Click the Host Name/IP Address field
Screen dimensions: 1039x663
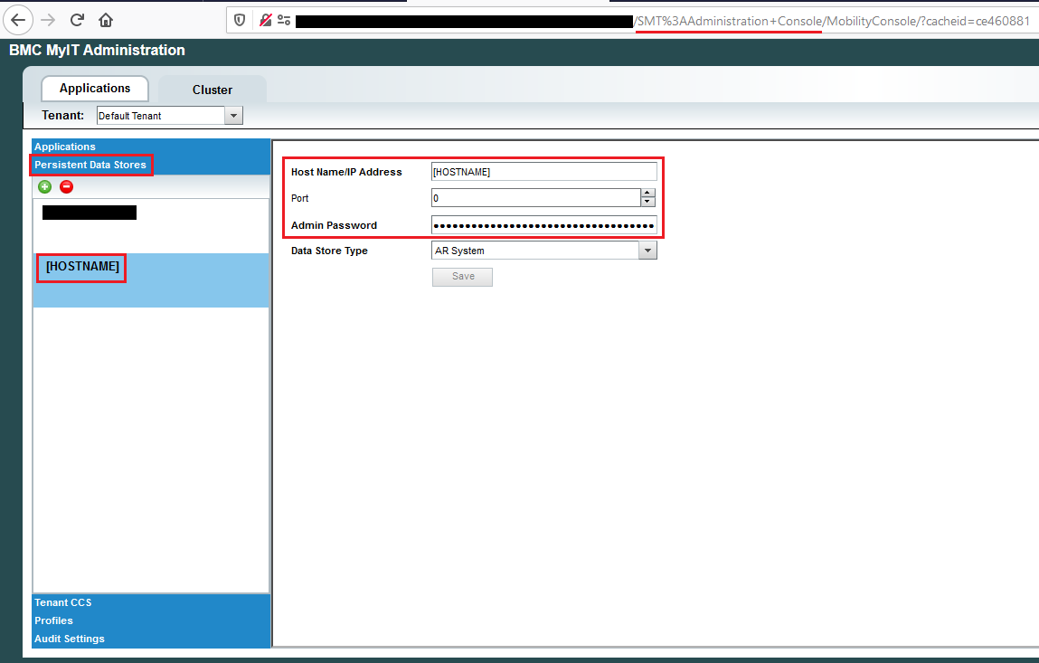544,172
